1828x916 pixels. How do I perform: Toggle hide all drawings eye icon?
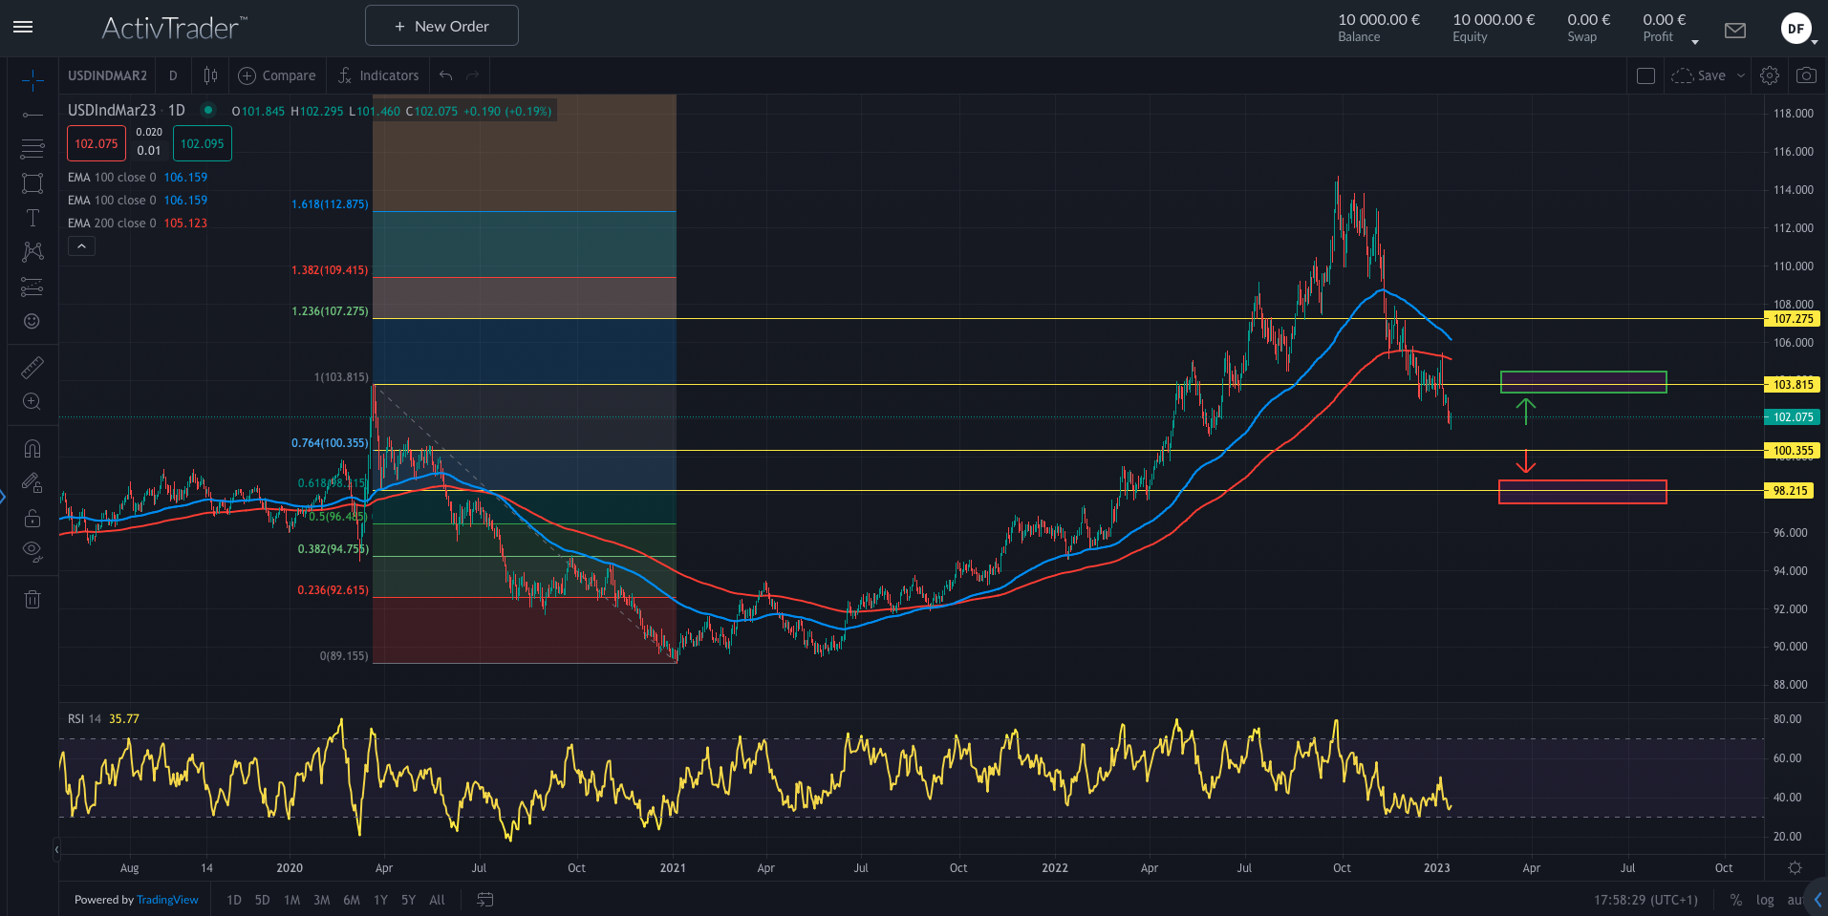tap(32, 550)
